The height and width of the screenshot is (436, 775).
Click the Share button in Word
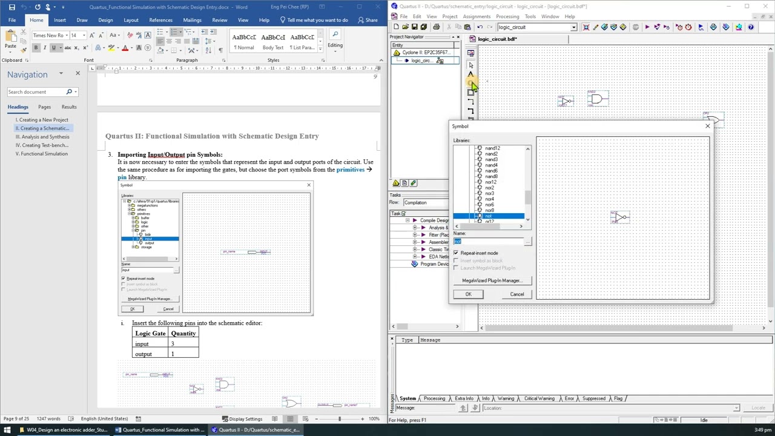point(368,20)
